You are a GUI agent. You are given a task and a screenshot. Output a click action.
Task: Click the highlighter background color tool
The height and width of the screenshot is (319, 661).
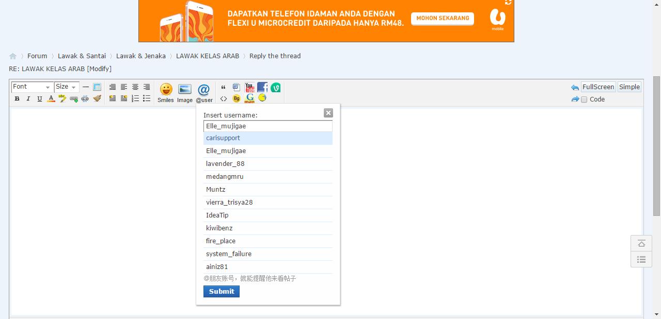tap(62, 98)
